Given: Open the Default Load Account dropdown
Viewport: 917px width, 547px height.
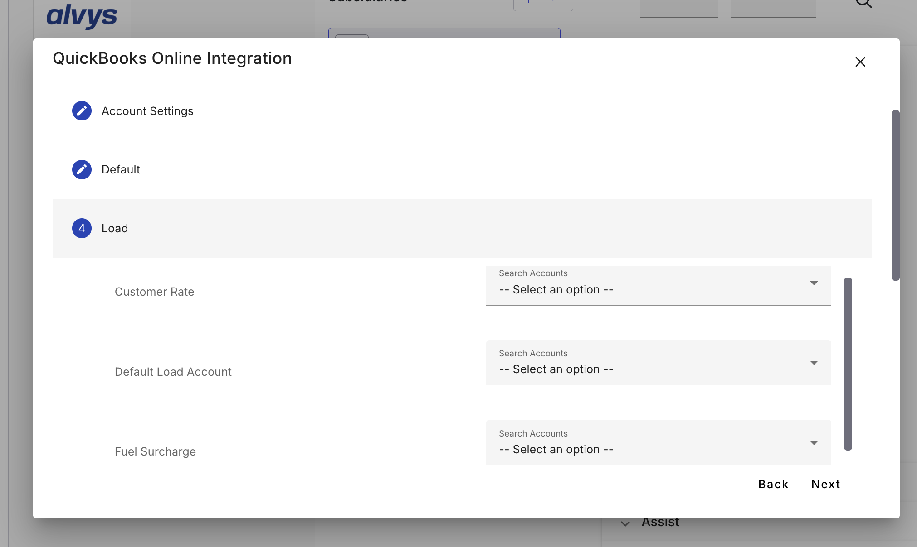Looking at the screenshot, I should coord(658,363).
